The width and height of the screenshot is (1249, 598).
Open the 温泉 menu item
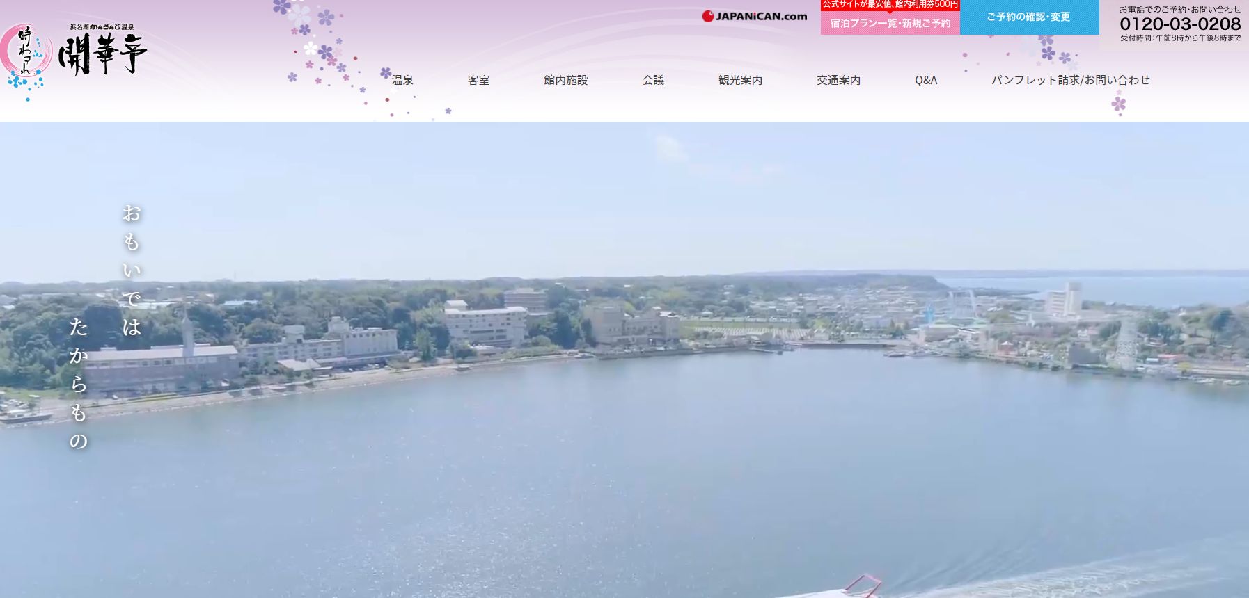pyautogui.click(x=402, y=81)
